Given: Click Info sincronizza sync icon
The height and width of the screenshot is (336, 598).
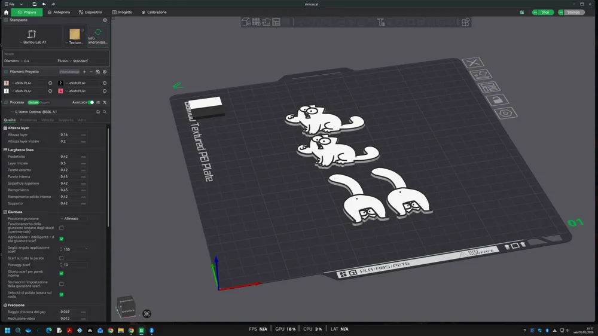Looking at the screenshot, I should [x=98, y=32].
